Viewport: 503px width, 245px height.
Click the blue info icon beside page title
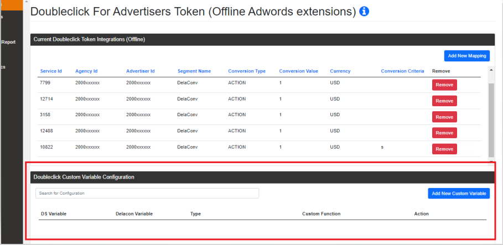pos(364,12)
